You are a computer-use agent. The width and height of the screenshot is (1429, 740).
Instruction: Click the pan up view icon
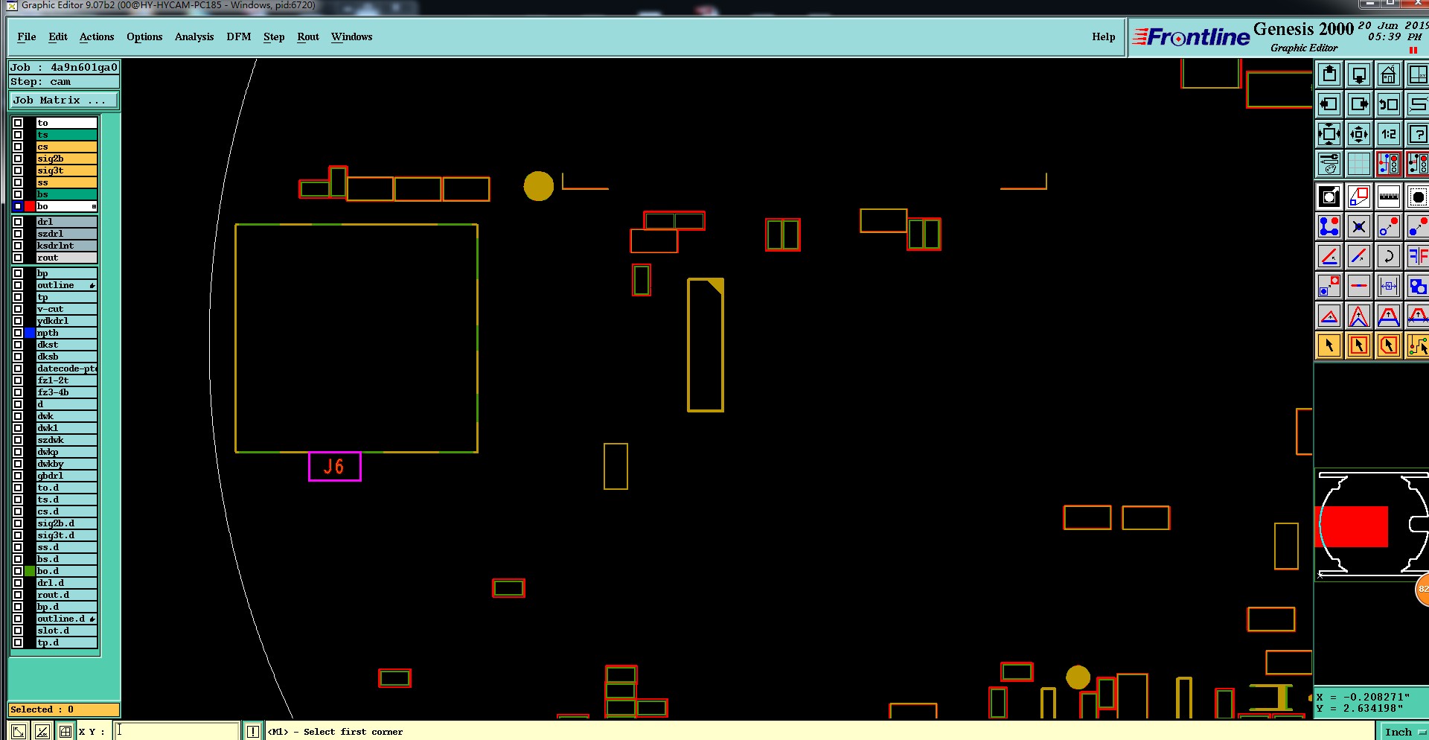click(1329, 74)
